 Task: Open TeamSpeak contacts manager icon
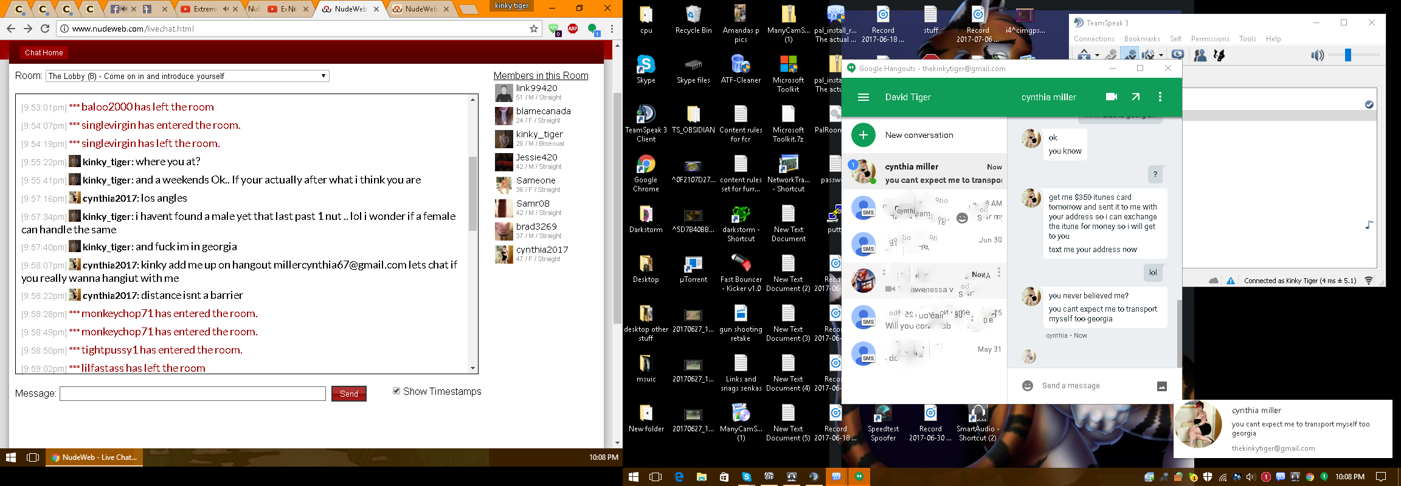[x=1200, y=55]
